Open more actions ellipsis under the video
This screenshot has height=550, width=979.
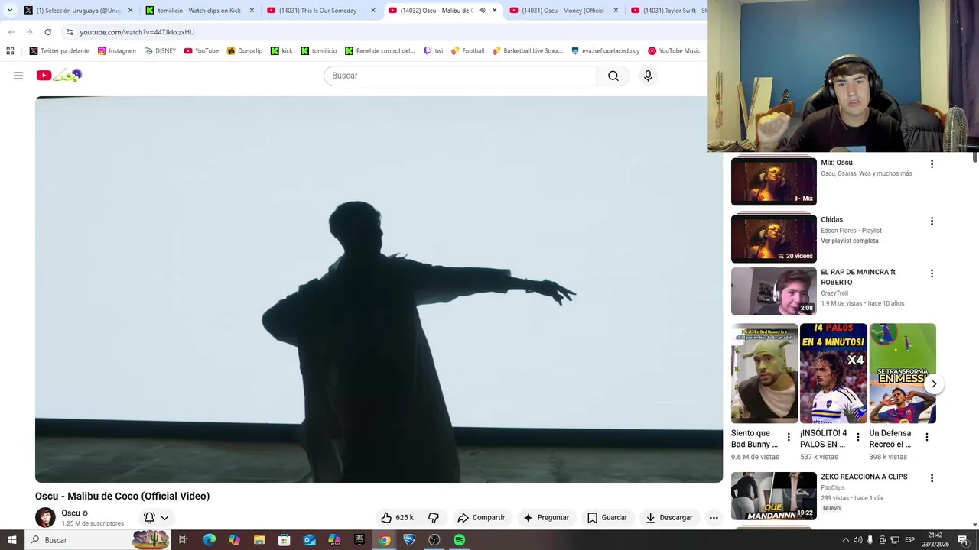[x=714, y=517]
